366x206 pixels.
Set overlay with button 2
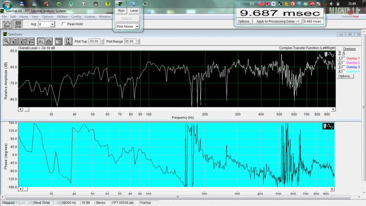339,63
